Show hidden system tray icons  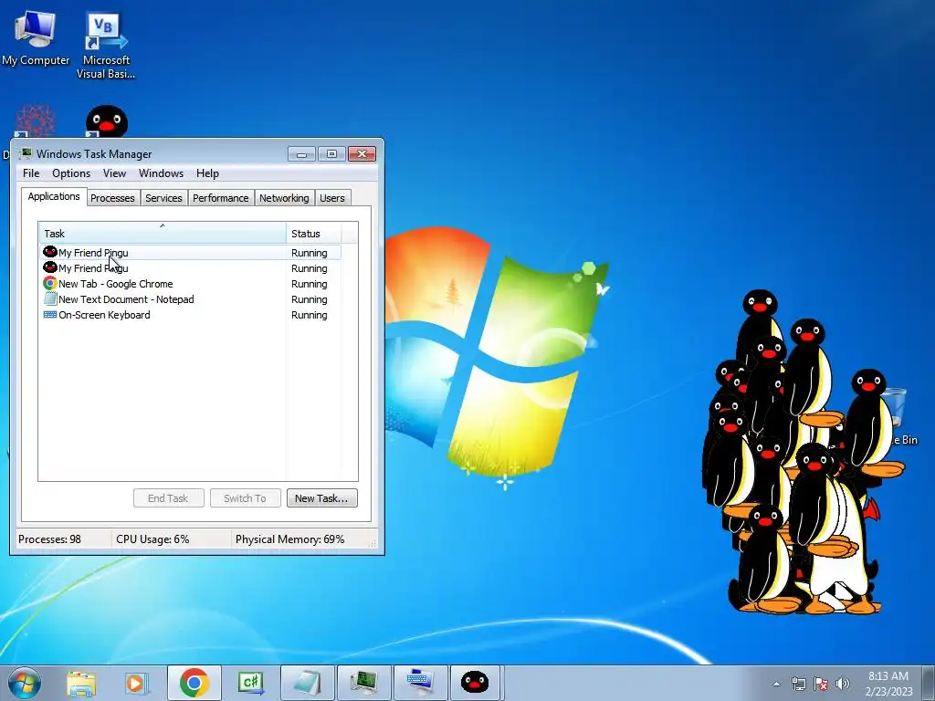click(776, 684)
